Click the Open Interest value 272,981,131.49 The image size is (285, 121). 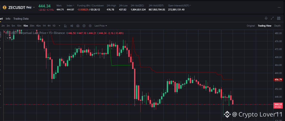[x=176, y=10]
